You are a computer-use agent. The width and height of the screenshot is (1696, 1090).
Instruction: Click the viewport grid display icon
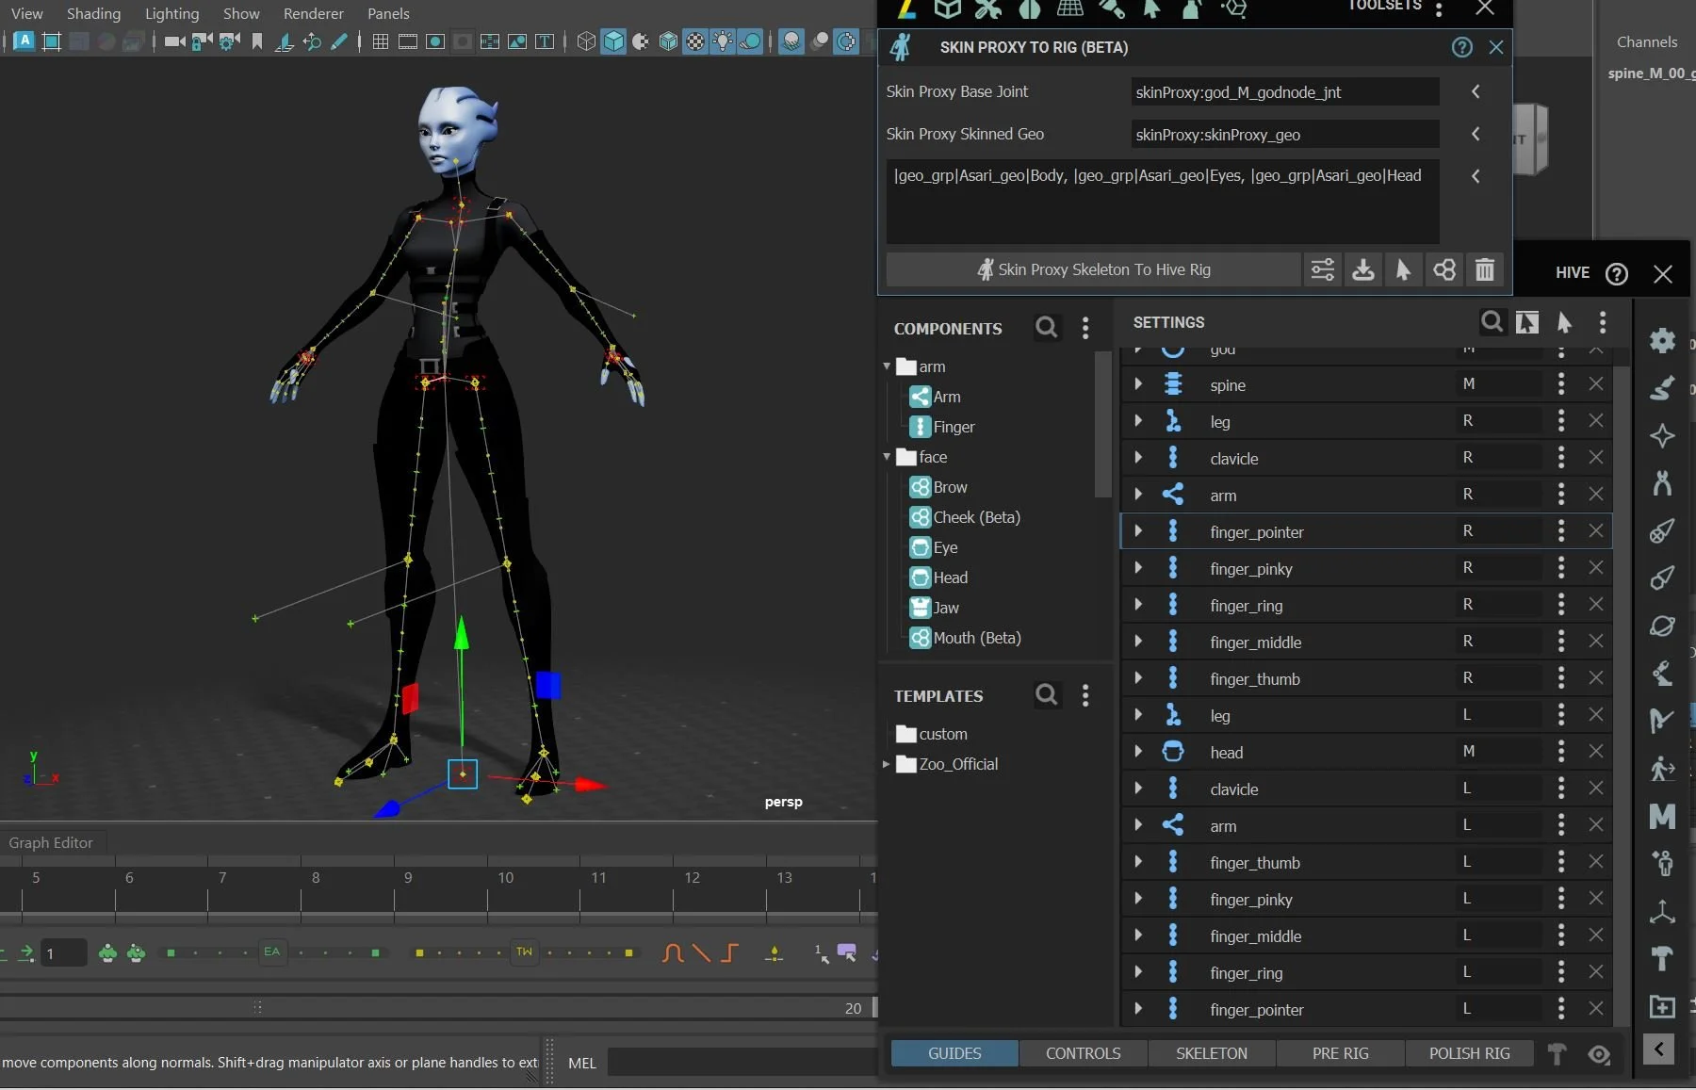[381, 41]
